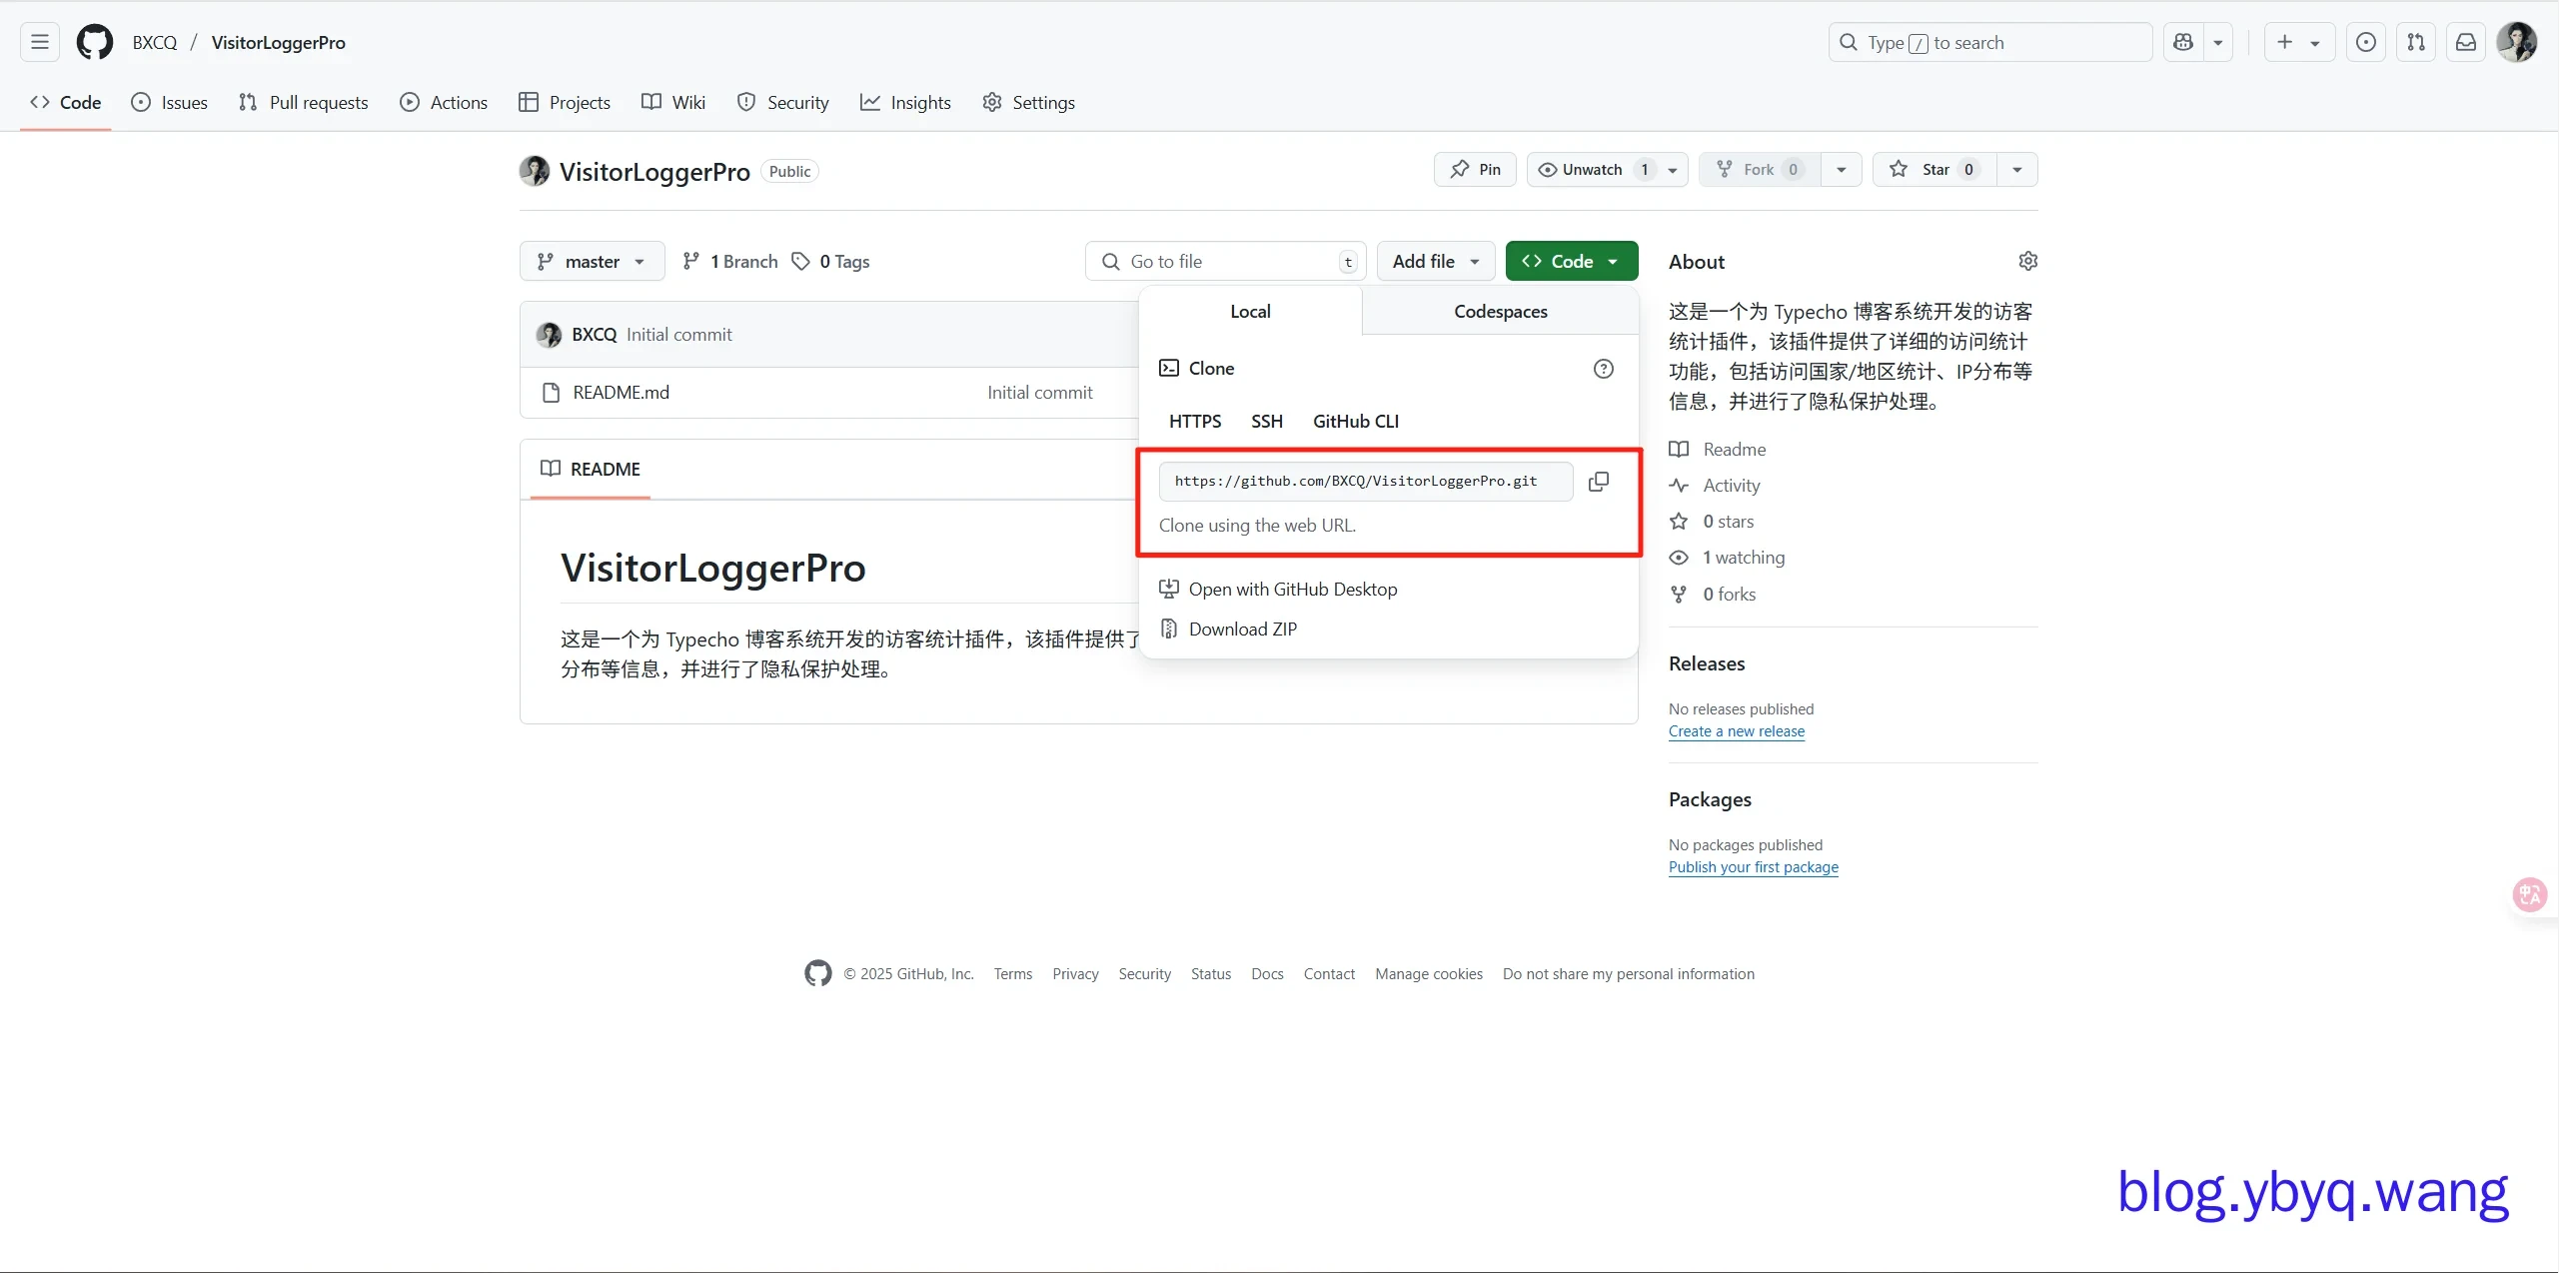
Task: Switch to the Security tab
Action: coord(783,102)
